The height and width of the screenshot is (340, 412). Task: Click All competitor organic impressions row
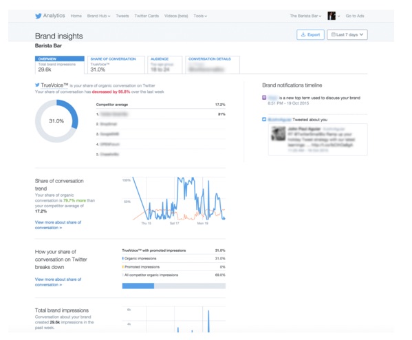point(174,275)
